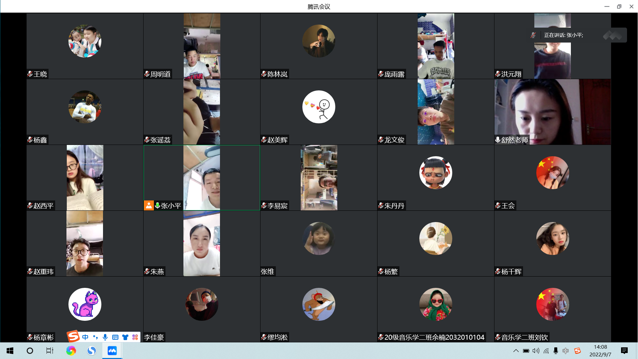
Task: Click the Sogou toolbar microphone voice input
Action: 105,337
